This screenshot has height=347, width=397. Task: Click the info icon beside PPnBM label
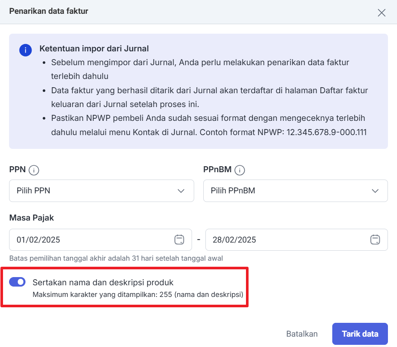[239, 170]
